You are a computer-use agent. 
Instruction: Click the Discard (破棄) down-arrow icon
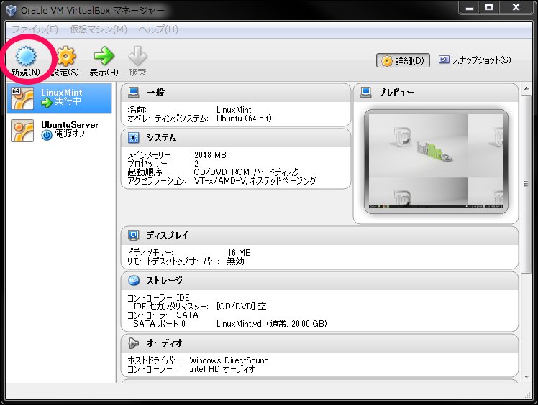pos(137,56)
